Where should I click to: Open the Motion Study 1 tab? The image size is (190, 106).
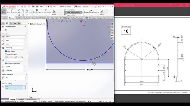coord(32,99)
